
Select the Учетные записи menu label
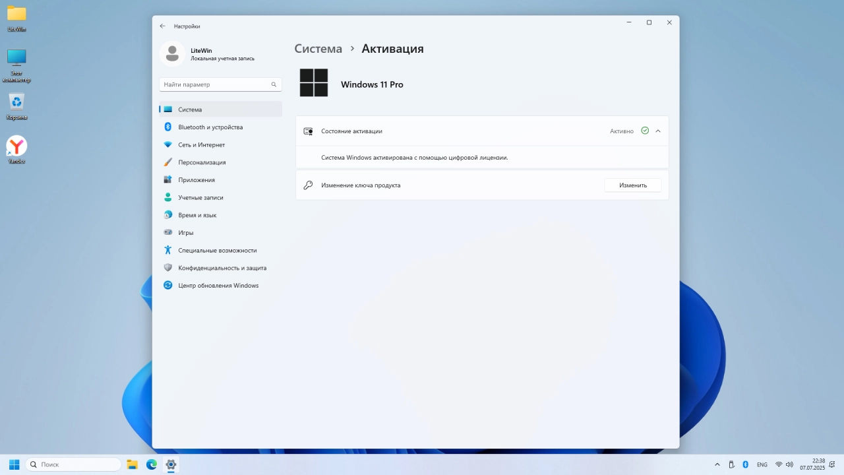point(200,197)
